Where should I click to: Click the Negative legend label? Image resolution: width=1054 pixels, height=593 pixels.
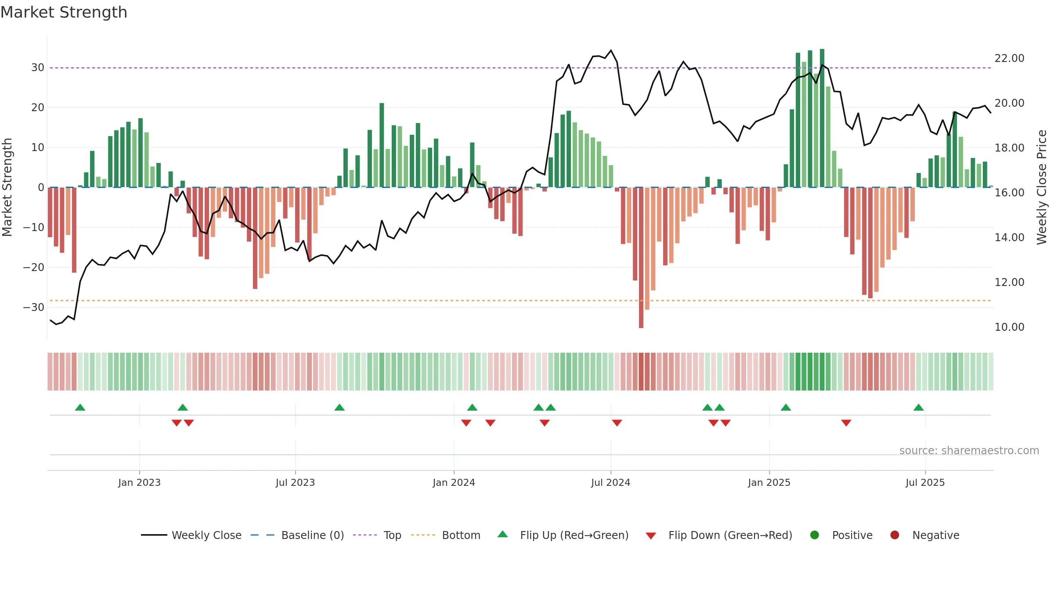click(x=936, y=535)
